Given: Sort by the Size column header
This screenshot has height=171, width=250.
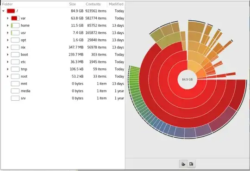Looking at the screenshot, I should point(72,4).
